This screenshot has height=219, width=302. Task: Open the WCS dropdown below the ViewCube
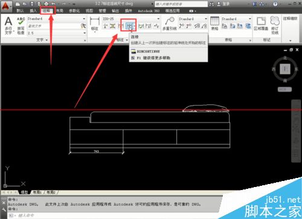coord(284,89)
